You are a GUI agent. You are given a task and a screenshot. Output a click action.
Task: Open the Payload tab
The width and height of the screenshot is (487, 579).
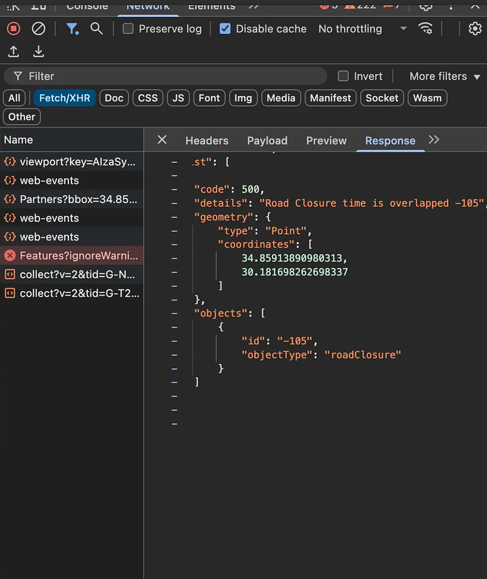point(267,140)
